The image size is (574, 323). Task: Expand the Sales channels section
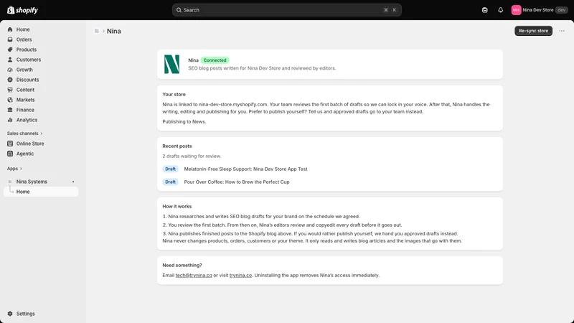click(x=24, y=134)
